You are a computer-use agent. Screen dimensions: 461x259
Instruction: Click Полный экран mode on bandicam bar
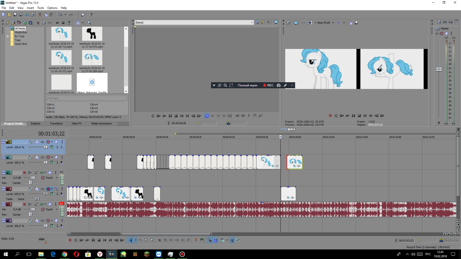coord(247,85)
